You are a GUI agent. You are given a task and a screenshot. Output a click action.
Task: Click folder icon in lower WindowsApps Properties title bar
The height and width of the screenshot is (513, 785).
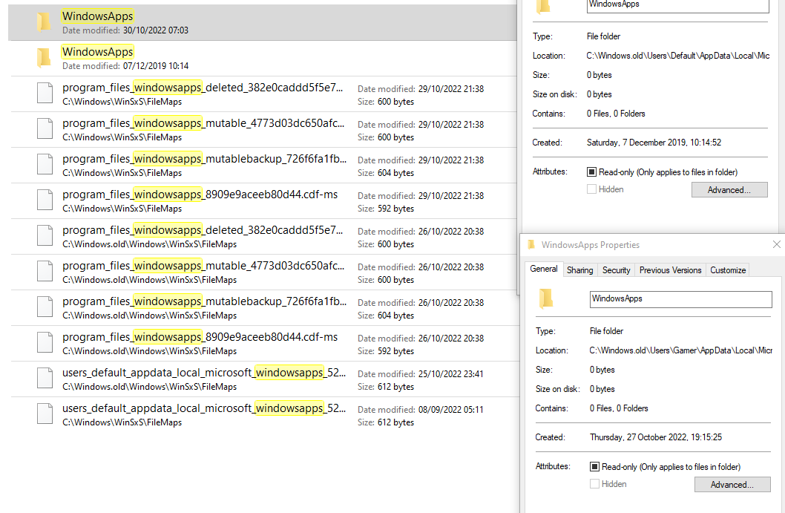[531, 244]
